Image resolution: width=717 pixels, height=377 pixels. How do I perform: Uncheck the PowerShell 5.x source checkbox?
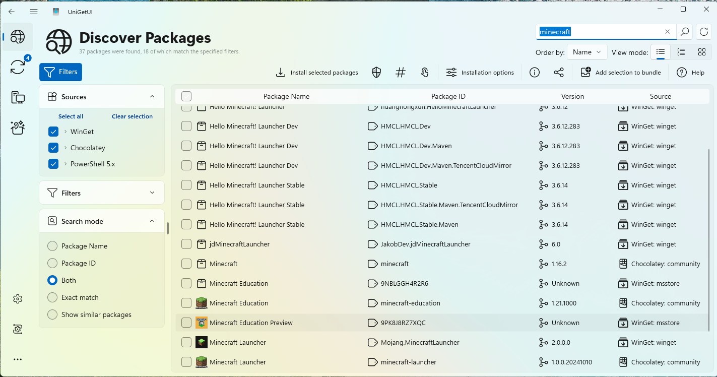[53, 164]
